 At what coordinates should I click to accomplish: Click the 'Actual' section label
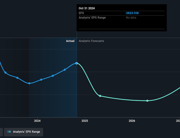pyautogui.click(x=70, y=41)
